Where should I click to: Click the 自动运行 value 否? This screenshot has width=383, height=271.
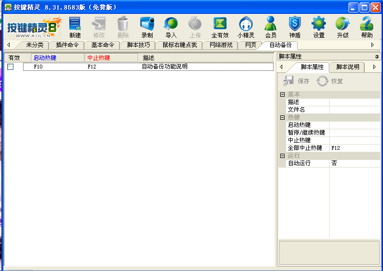[x=355, y=163]
